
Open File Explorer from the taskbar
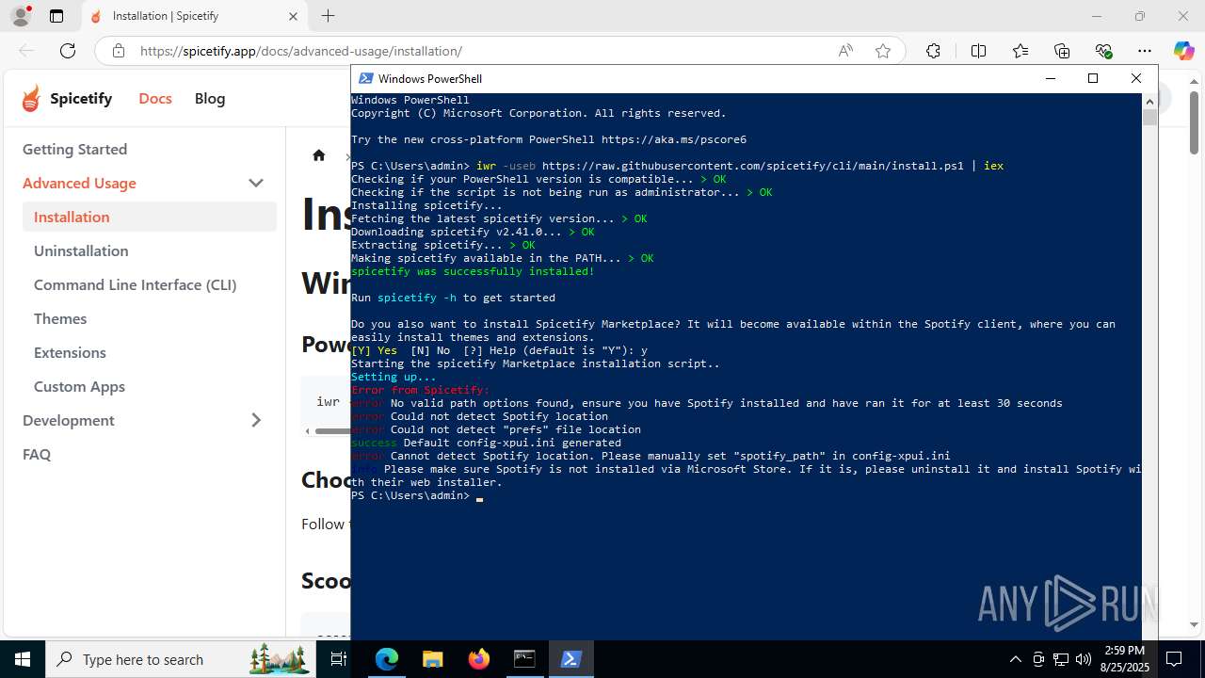pyautogui.click(x=432, y=659)
